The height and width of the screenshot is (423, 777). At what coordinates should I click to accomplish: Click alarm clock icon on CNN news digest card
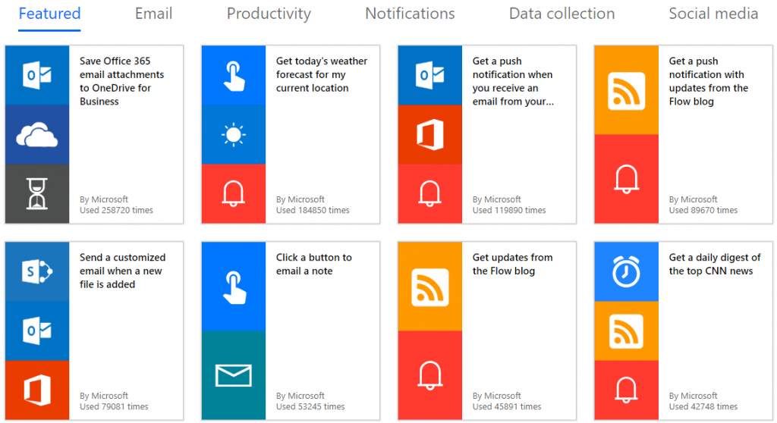[626, 271]
